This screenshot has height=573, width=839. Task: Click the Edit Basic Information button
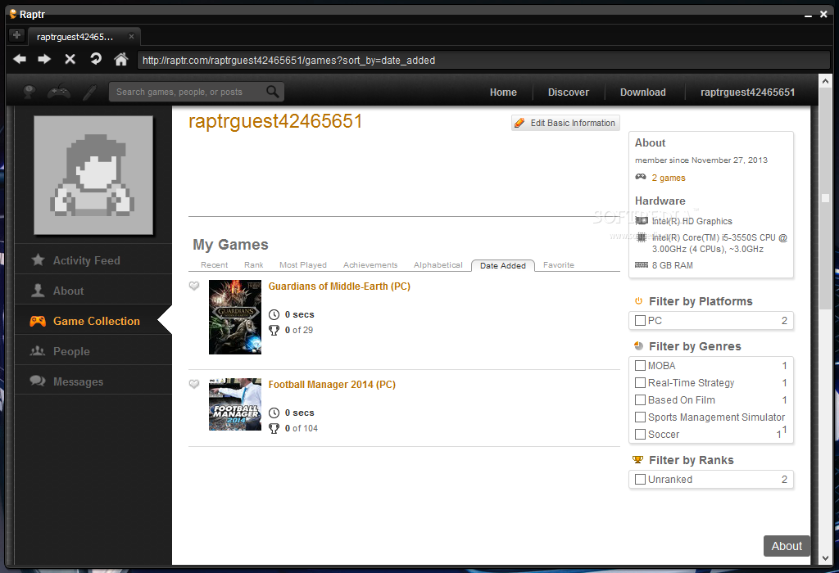pos(565,123)
